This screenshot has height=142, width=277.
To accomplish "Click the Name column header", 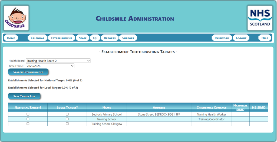I will click(107, 108).
